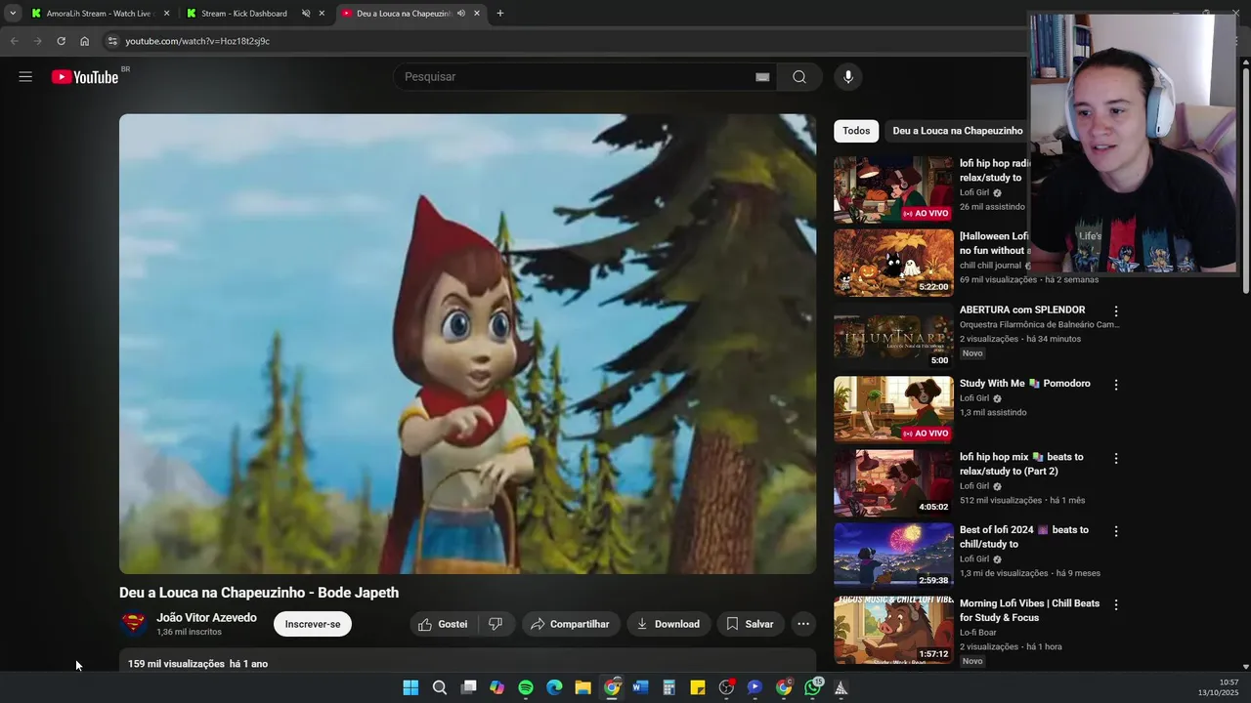1251x703 pixels.
Task: Open Microsoft Edge from taskbar
Action: pyautogui.click(x=554, y=688)
